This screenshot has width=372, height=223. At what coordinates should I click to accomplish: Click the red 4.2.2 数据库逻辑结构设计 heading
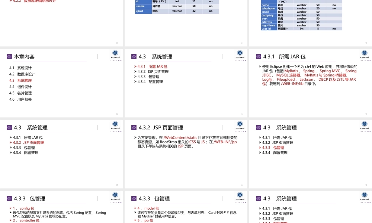click(33, 1)
